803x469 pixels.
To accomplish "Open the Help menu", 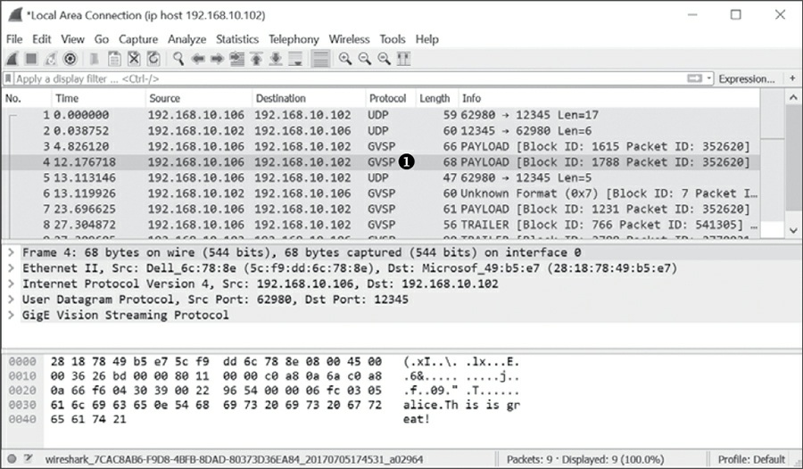I will 426,39.
